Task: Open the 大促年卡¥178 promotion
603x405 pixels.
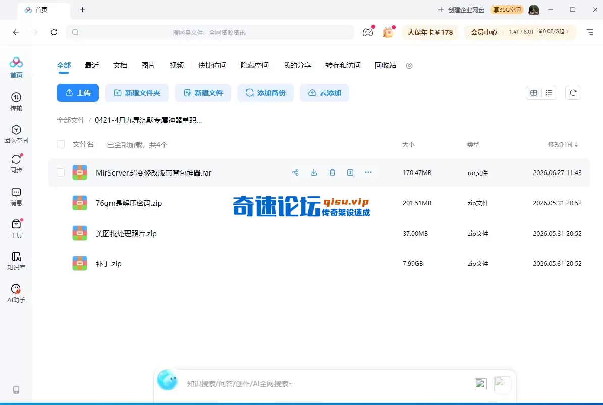Action: pos(430,32)
